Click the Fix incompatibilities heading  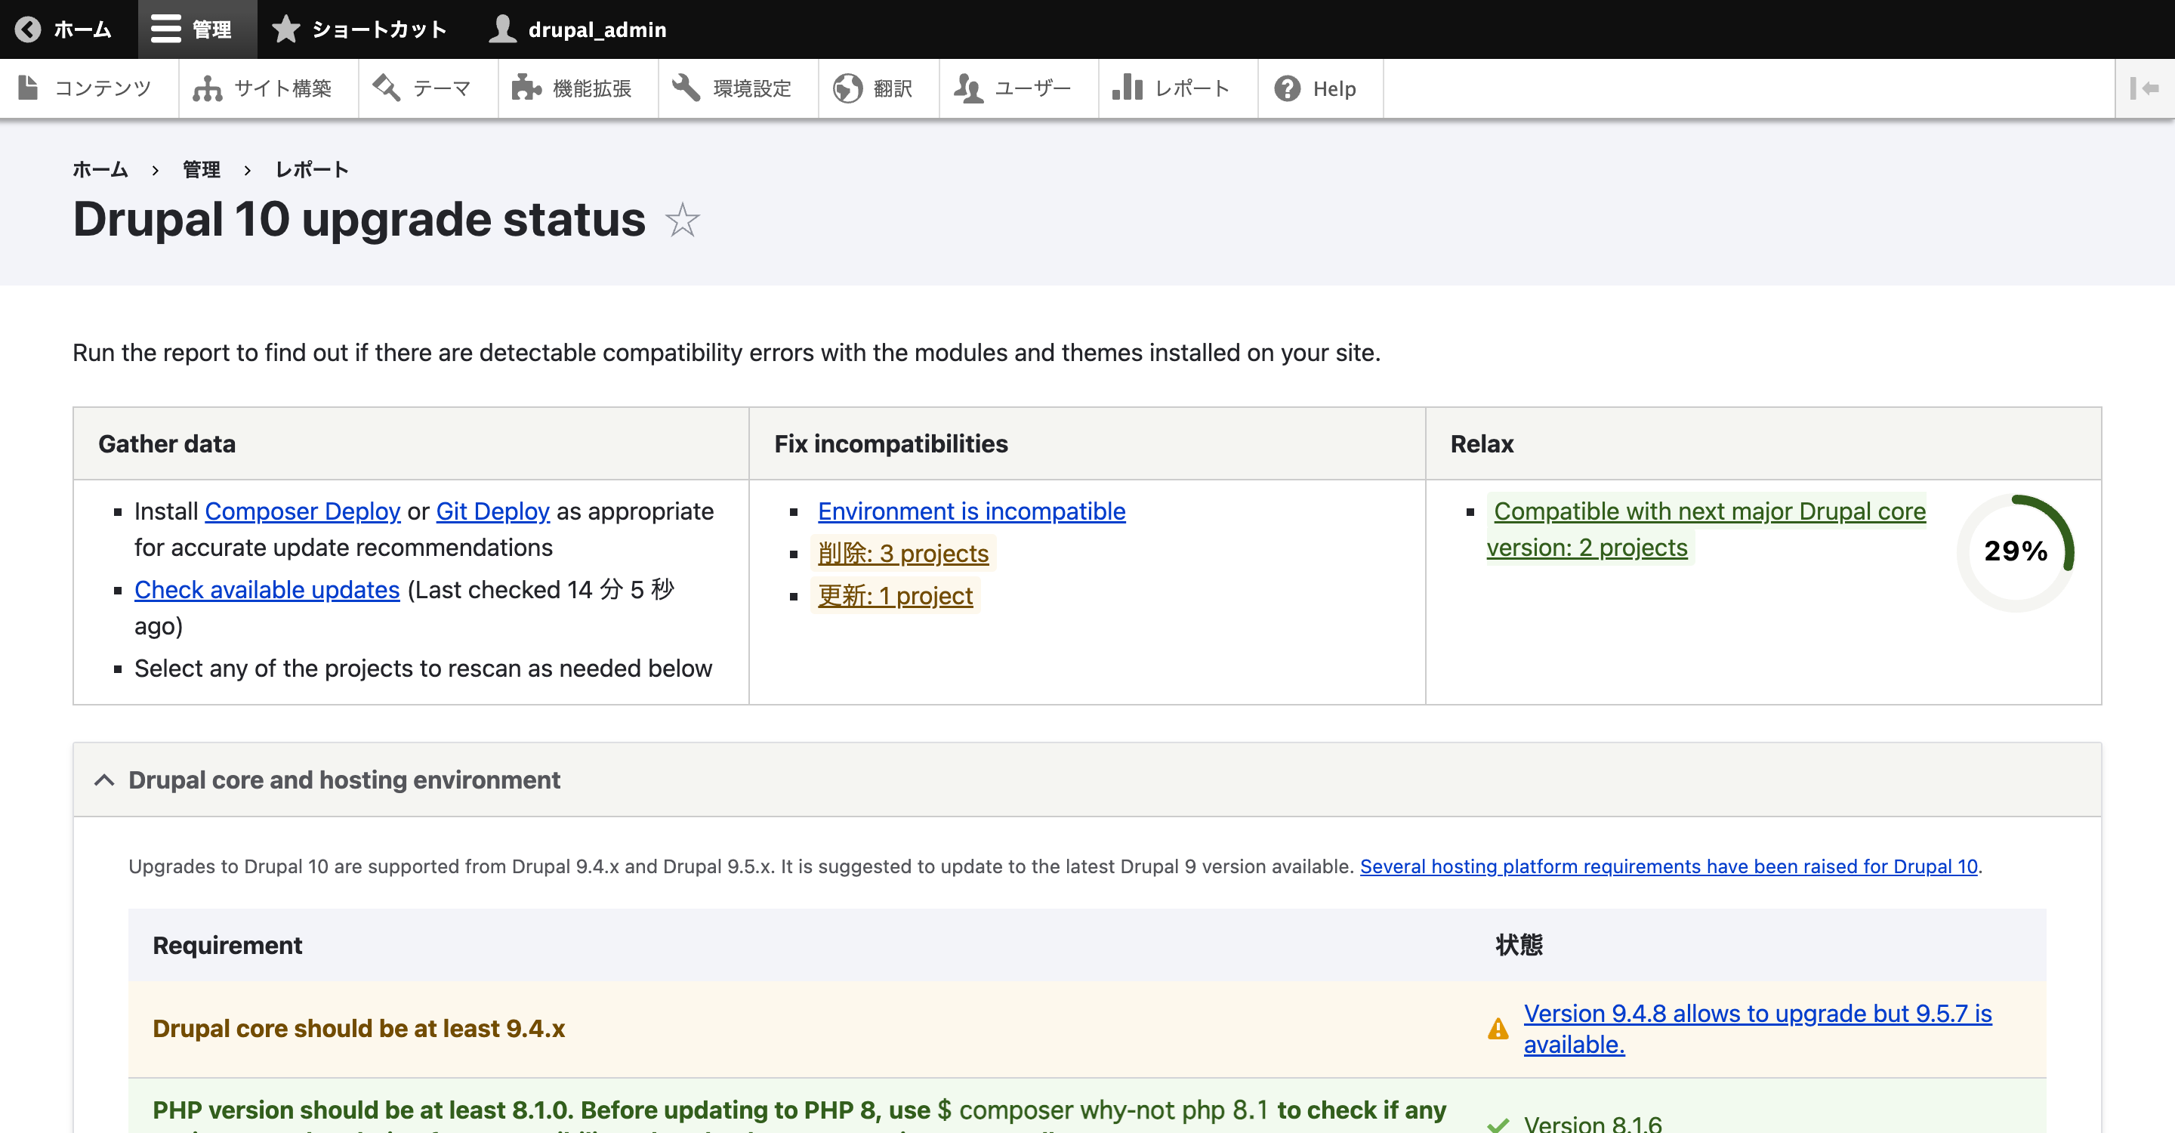click(x=891, y=443)
